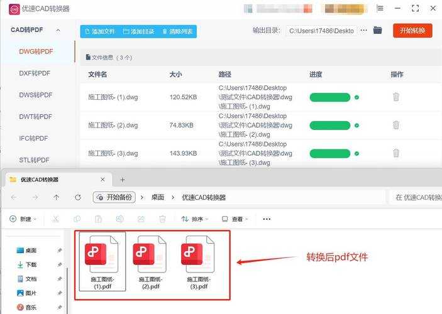The width and height of the screenshot is (442, 314).
Task: Delete 施工图纸- (1).dwg with trash icon
Action: pos(396,97)
